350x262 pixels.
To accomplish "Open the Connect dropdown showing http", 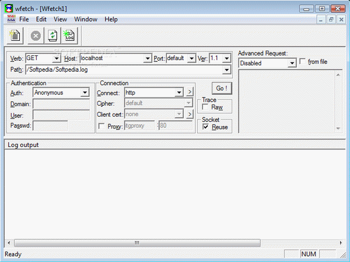I will 179,92.
